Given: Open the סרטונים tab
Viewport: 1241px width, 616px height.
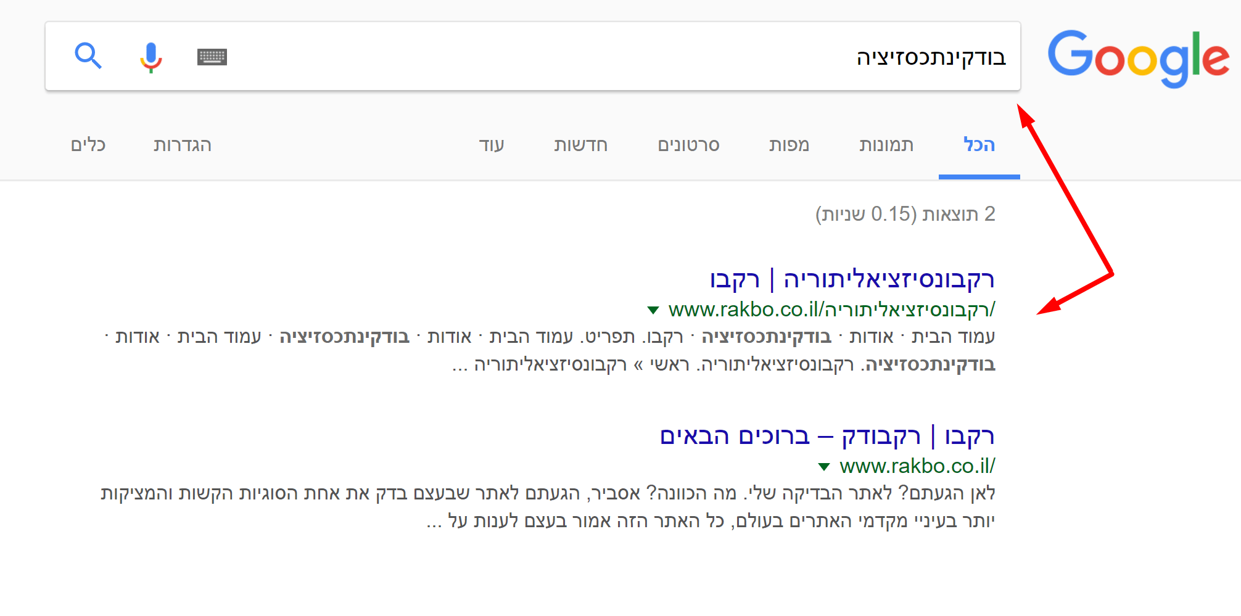Looking at the screenshot, I should coord(688,145).
